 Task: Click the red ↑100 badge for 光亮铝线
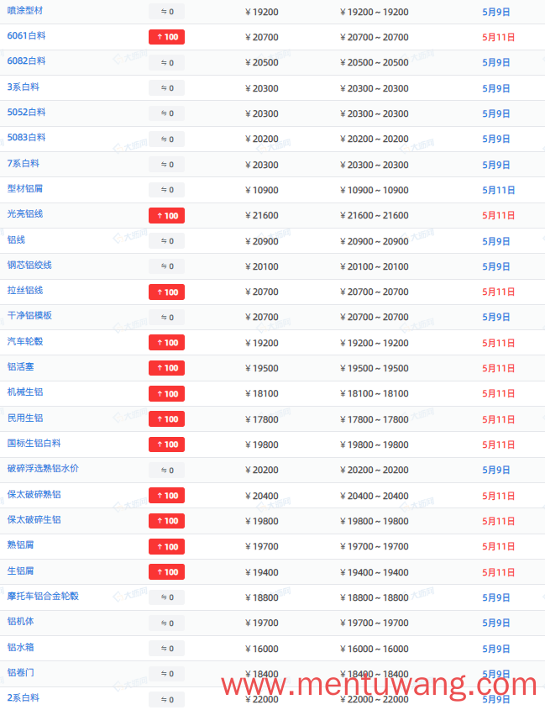[166, 216]
